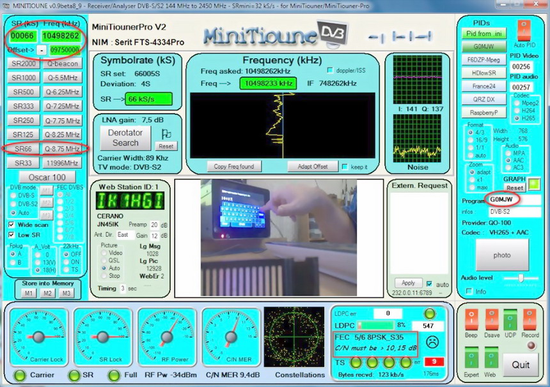Viewport: 550px width, 387px height.
Task: Click the photo button
Action: (502, 255)
